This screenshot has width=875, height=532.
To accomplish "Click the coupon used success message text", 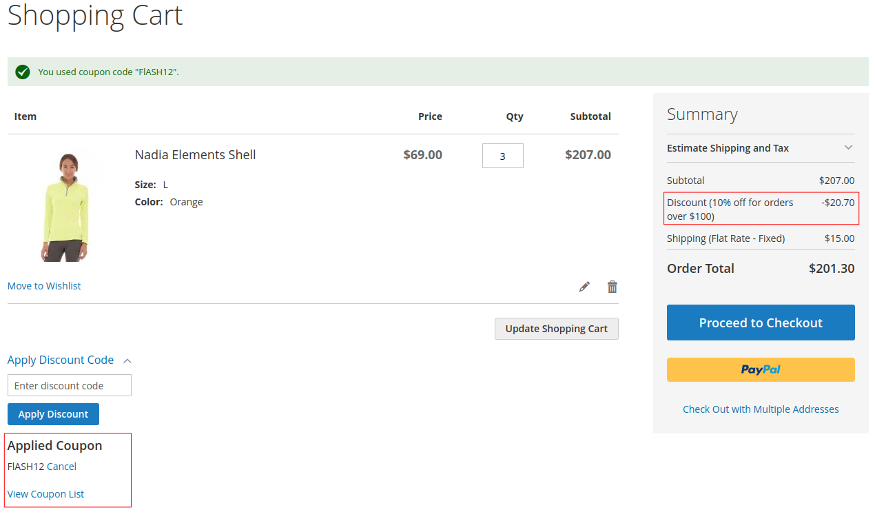I will tap(108, 72).
